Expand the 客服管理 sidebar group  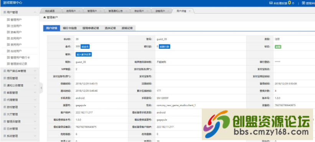[35, 92]
